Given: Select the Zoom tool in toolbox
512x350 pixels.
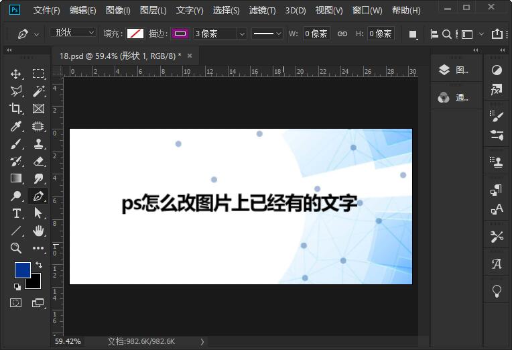Looking at the screenshot, I should (15, 248).
